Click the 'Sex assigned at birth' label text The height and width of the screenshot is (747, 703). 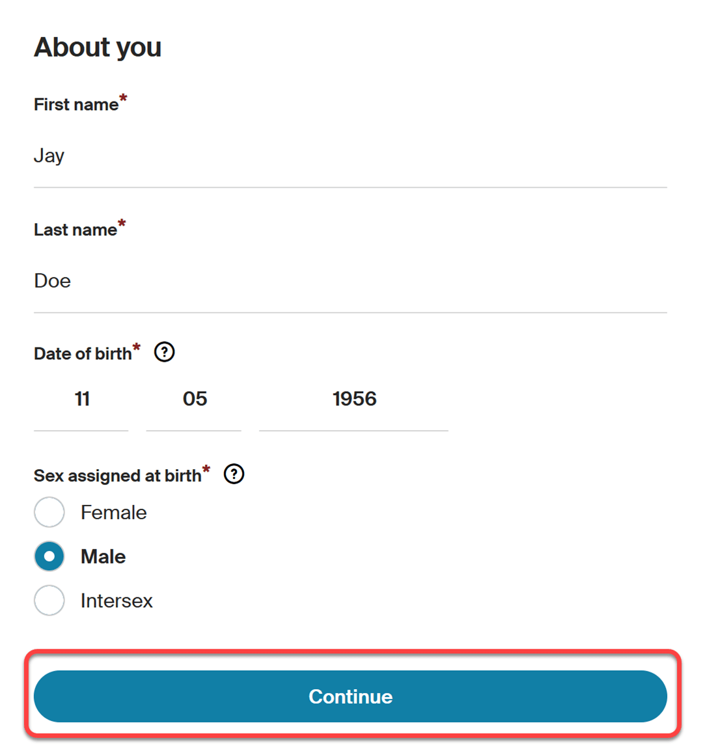click(118, 476)
